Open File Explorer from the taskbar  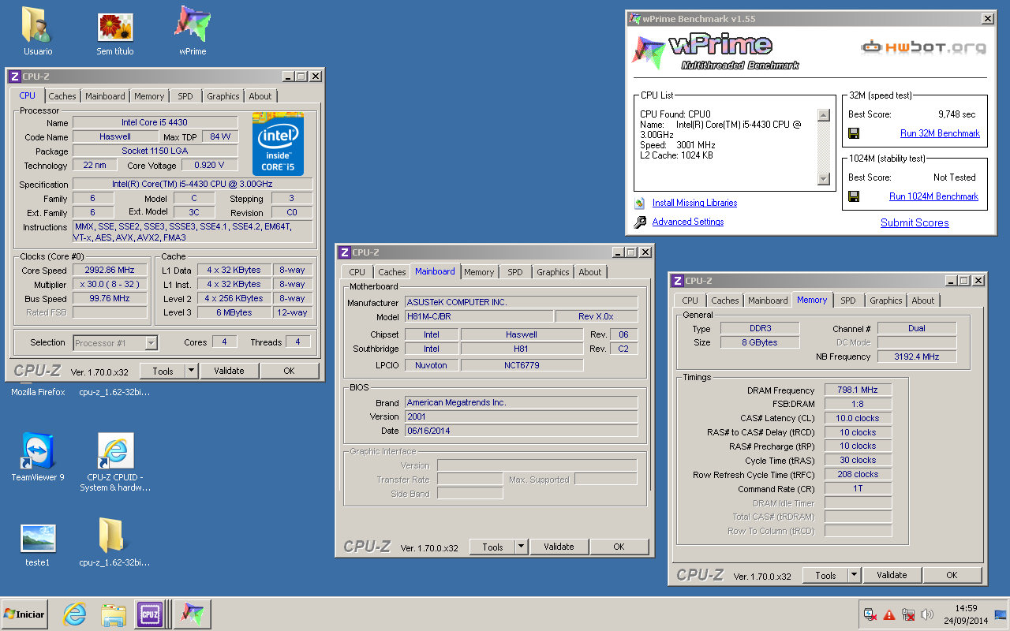coord(114,614)
